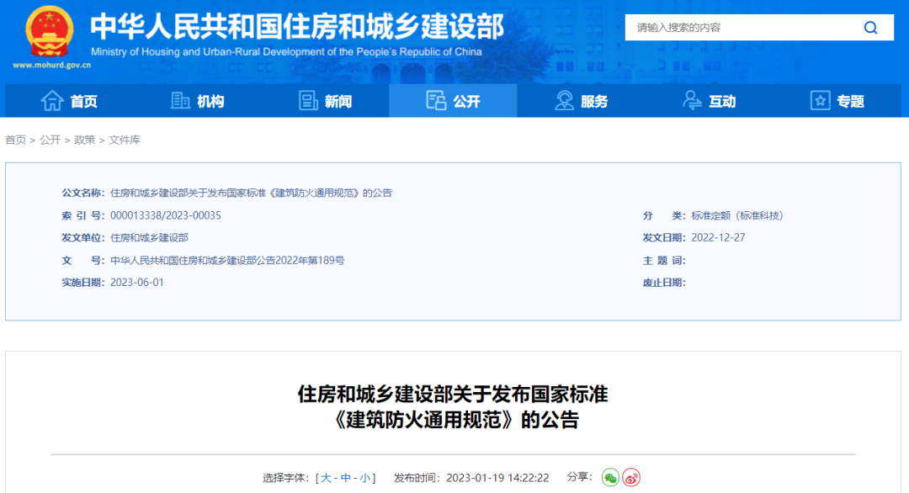
Task: Open 政策 in the breadcrumb path
Action: pyautogui.click(x=84, y=140)
